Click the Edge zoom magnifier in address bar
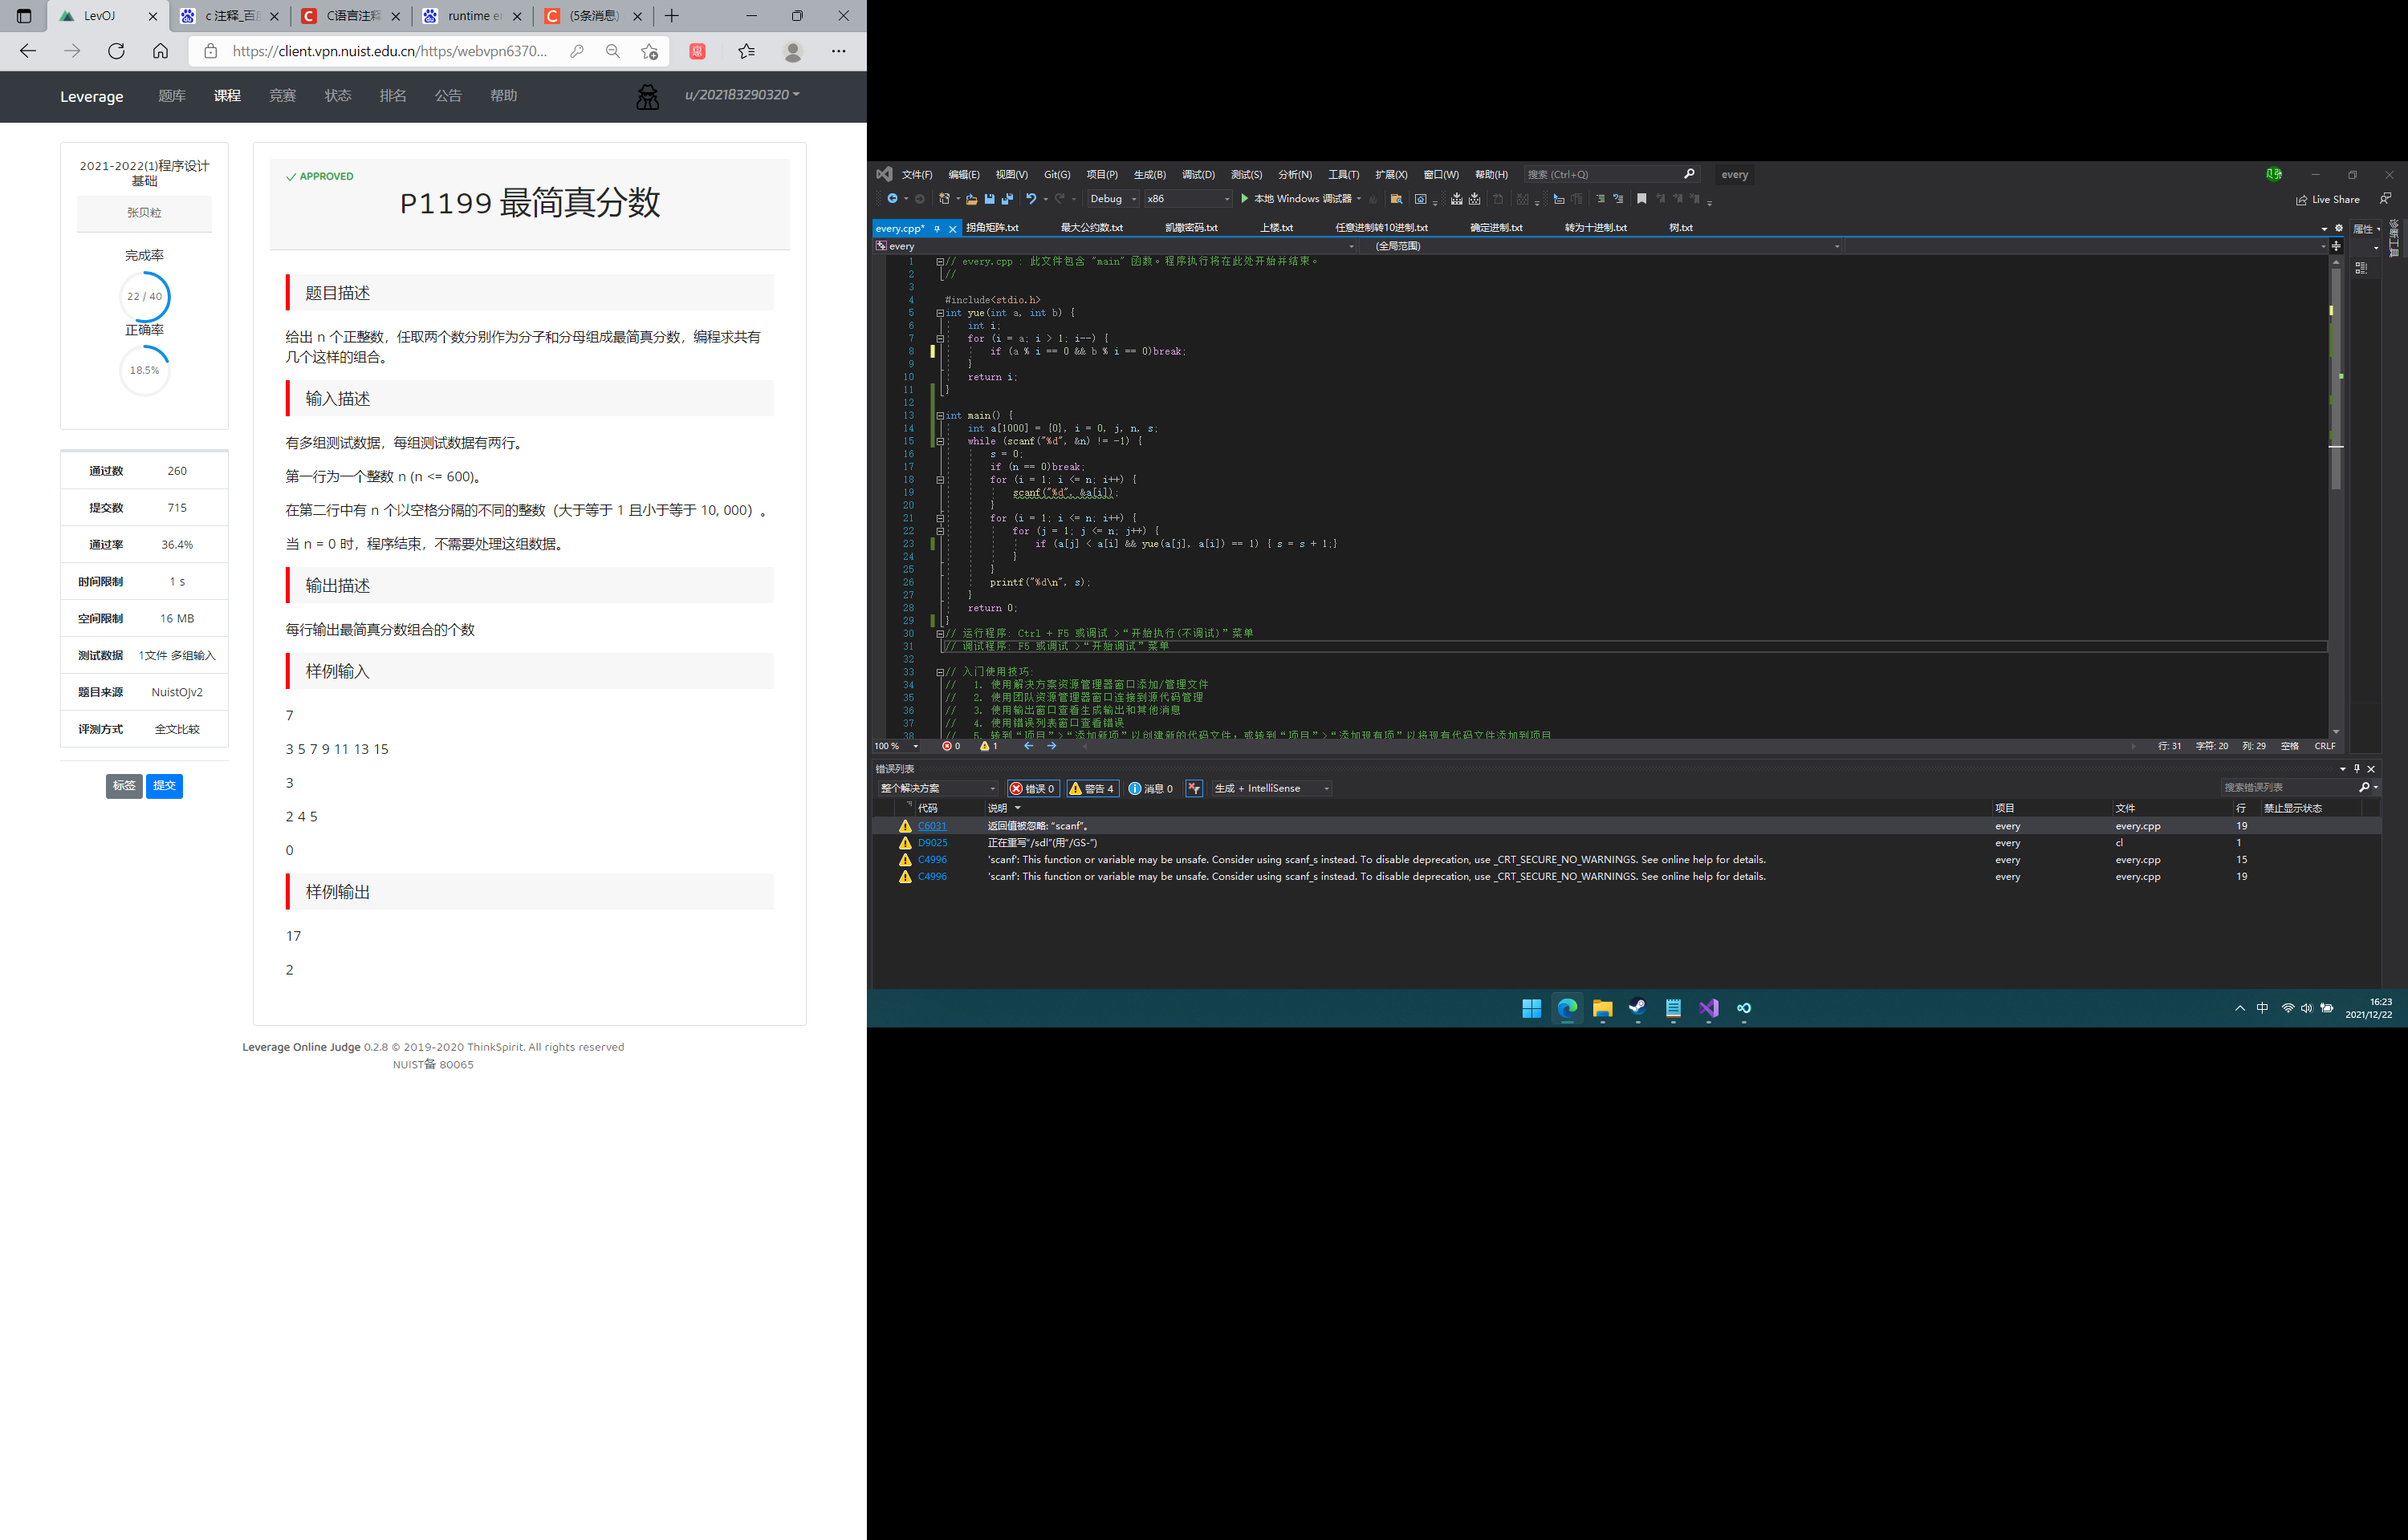This screenshot has width=2408, height=1540. click(613, 51)
